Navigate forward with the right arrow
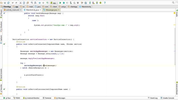 [x=43, y=3]
